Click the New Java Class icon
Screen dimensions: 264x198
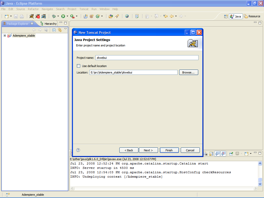click(x=98, y=16)
